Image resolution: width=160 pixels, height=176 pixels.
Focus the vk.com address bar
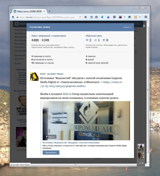pyautogui.click(x=47, y=17)
